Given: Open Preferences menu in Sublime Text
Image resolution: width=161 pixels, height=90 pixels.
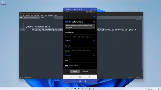Looking at the screenshot, I should (51, 15).
